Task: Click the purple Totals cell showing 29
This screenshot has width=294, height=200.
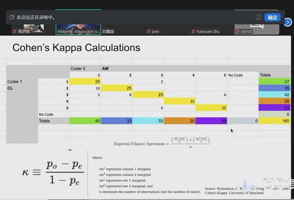Action: [211, 121]
